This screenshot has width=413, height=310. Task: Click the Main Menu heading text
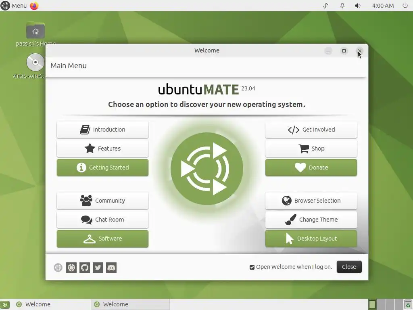69,66
